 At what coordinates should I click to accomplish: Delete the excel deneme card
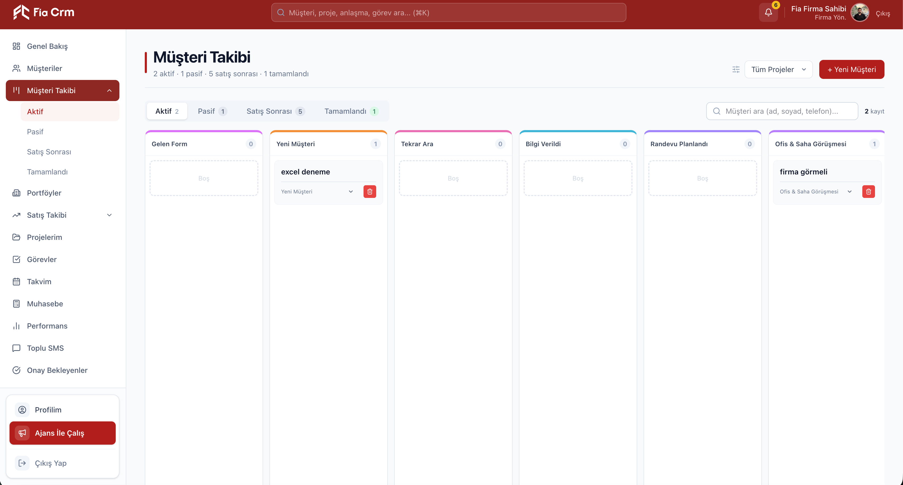pyautogui.click(x=370, y=192)
